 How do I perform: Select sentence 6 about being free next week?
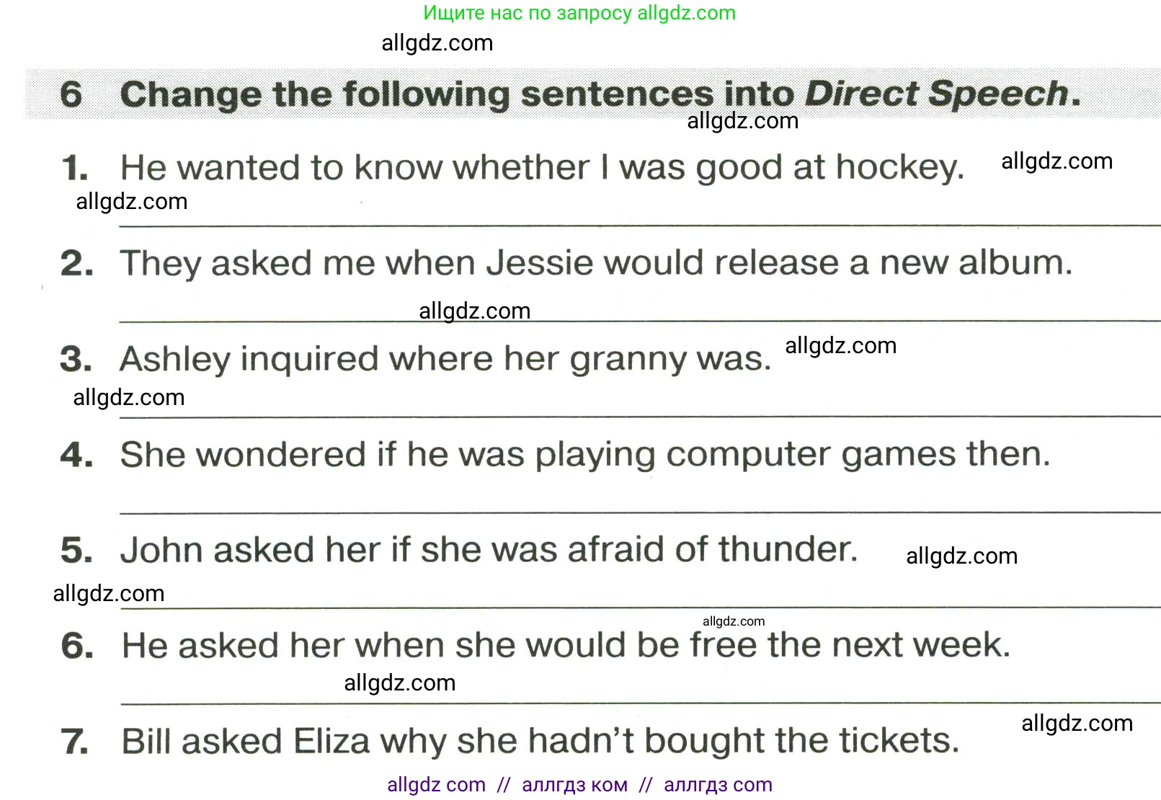[x=565, y=645]
